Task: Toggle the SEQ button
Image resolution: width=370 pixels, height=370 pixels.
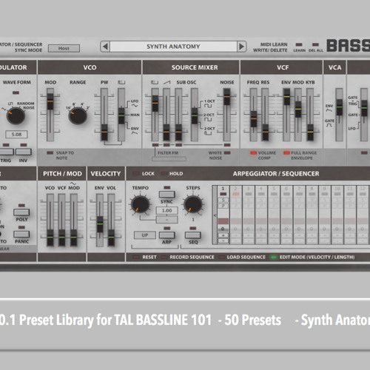Action: [x=193, y=235]
